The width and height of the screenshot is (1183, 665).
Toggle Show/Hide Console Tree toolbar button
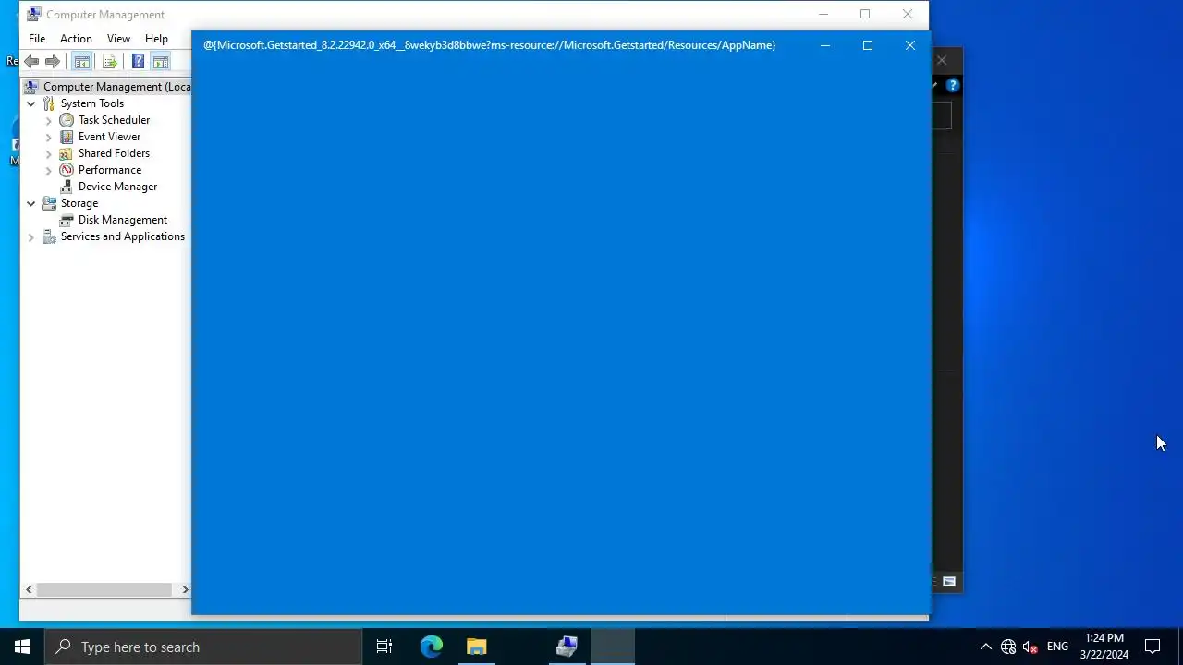click(x=81, y=62)
